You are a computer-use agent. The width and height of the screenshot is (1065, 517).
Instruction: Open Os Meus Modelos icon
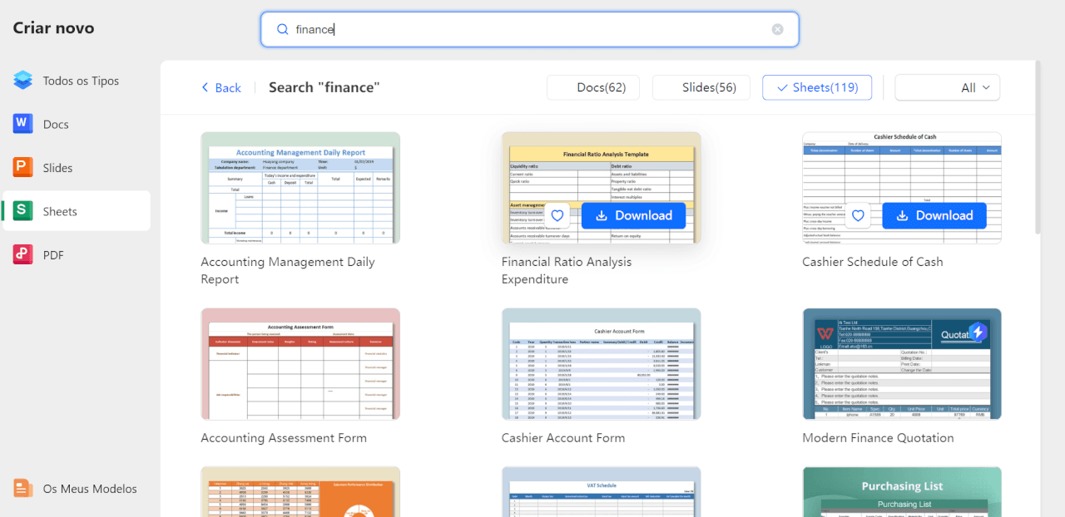23,489
